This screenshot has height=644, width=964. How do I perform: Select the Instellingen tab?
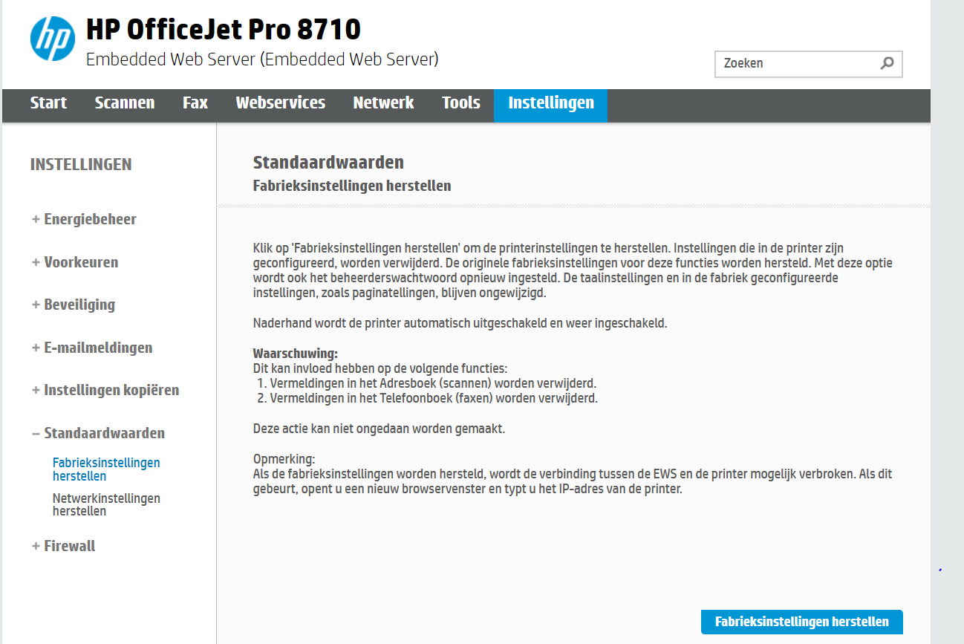[550, 103]
